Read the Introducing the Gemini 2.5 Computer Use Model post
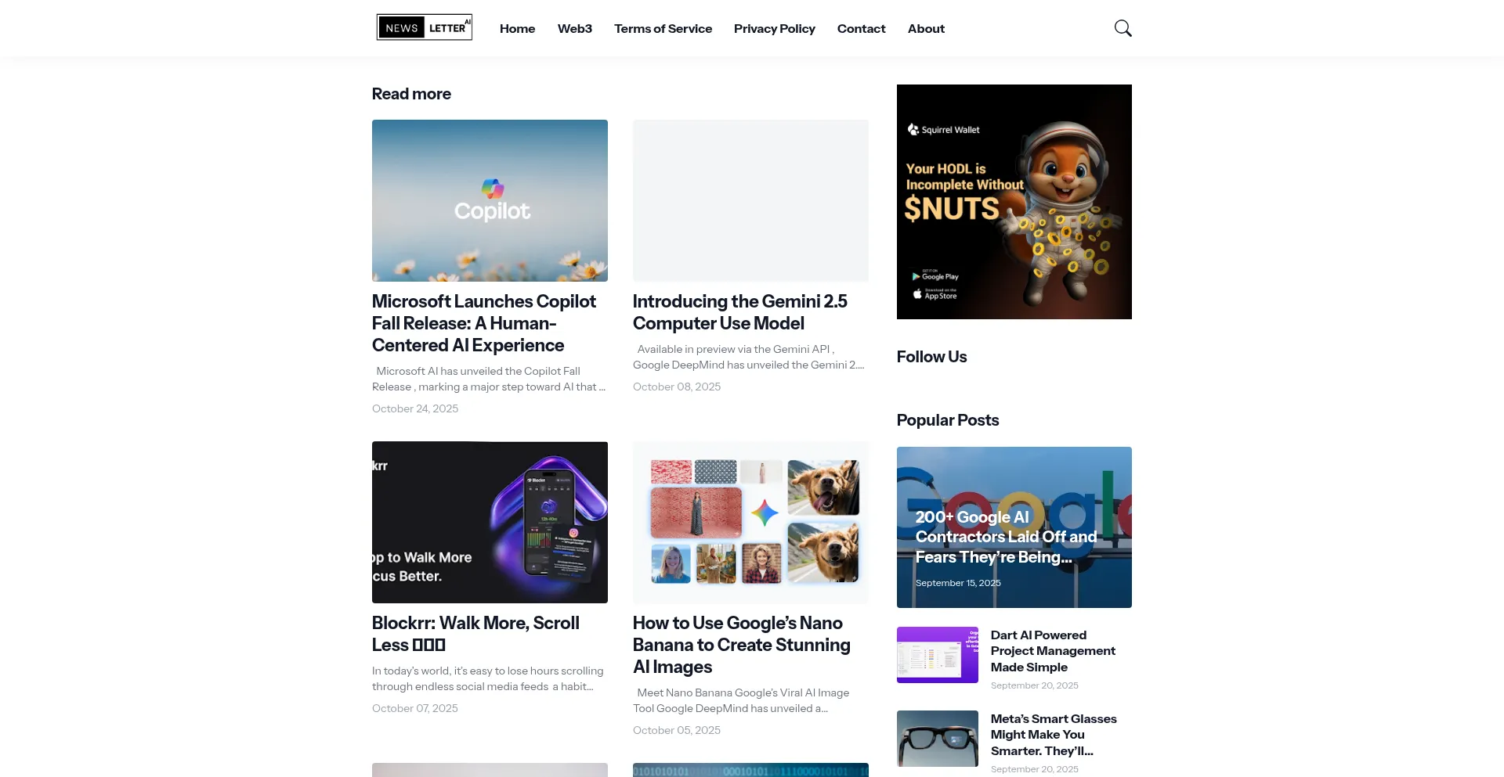The height and width of the screenshot is (777, 1504). tap(740, 312)
